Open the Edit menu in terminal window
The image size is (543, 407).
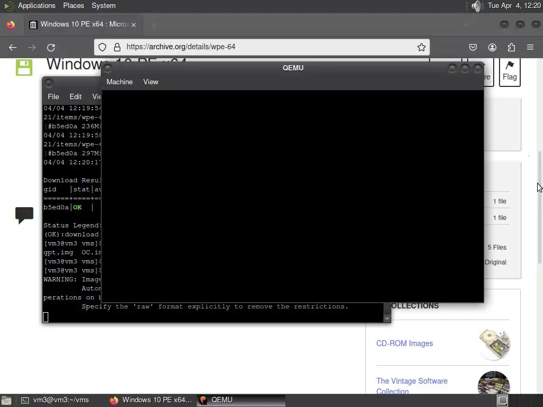pyautogui.click(x=75, y=96)
